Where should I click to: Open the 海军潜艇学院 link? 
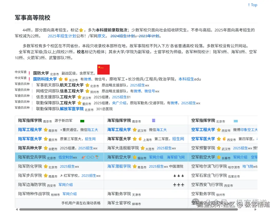tap(119, 166)
